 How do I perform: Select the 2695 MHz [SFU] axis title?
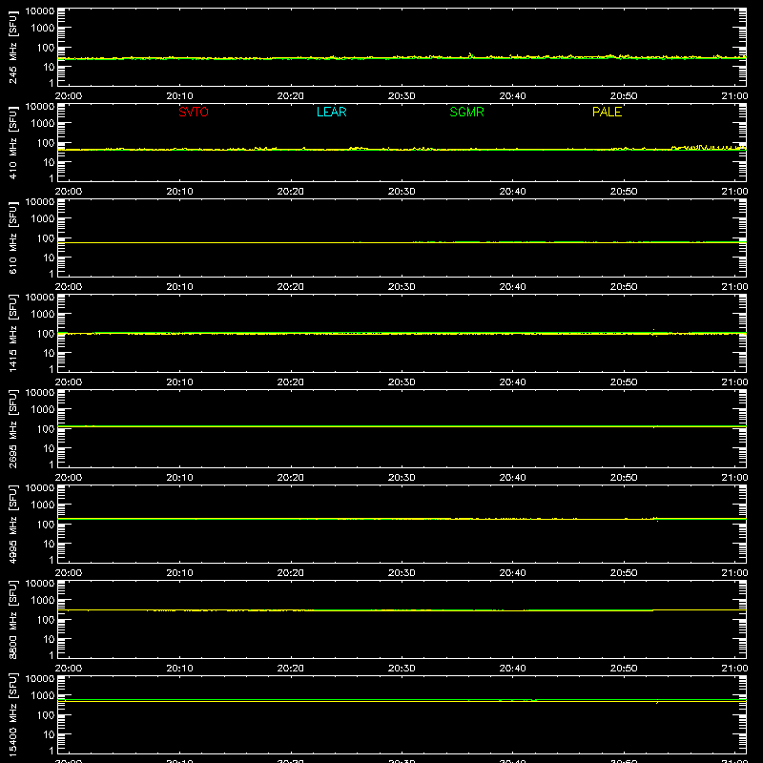[x=12, y=428]
